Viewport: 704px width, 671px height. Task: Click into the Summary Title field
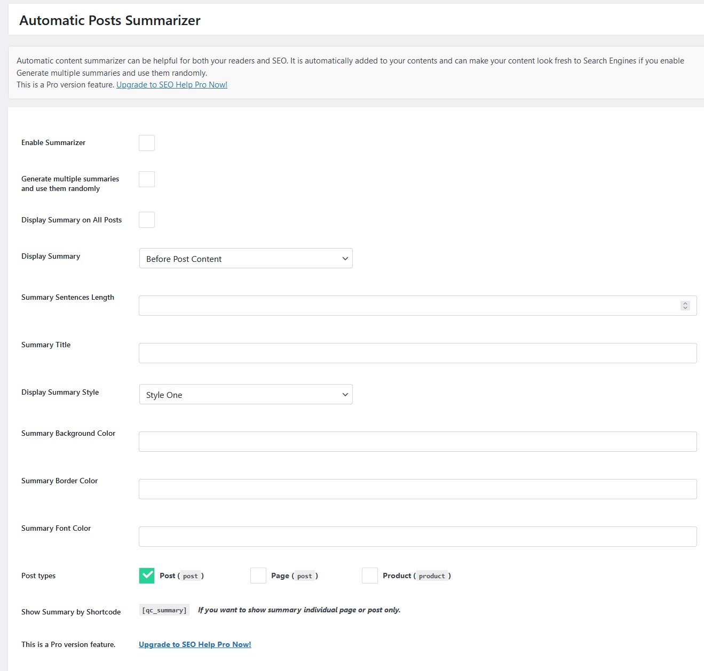417,353
